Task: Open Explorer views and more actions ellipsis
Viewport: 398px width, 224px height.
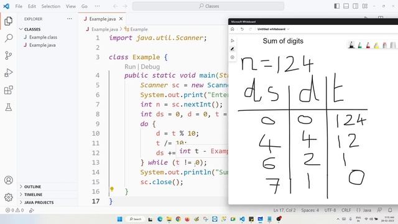Action: point(70,19)
